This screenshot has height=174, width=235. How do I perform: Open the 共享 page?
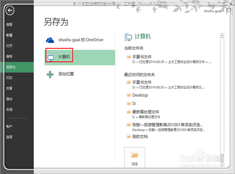coord(9,88)
